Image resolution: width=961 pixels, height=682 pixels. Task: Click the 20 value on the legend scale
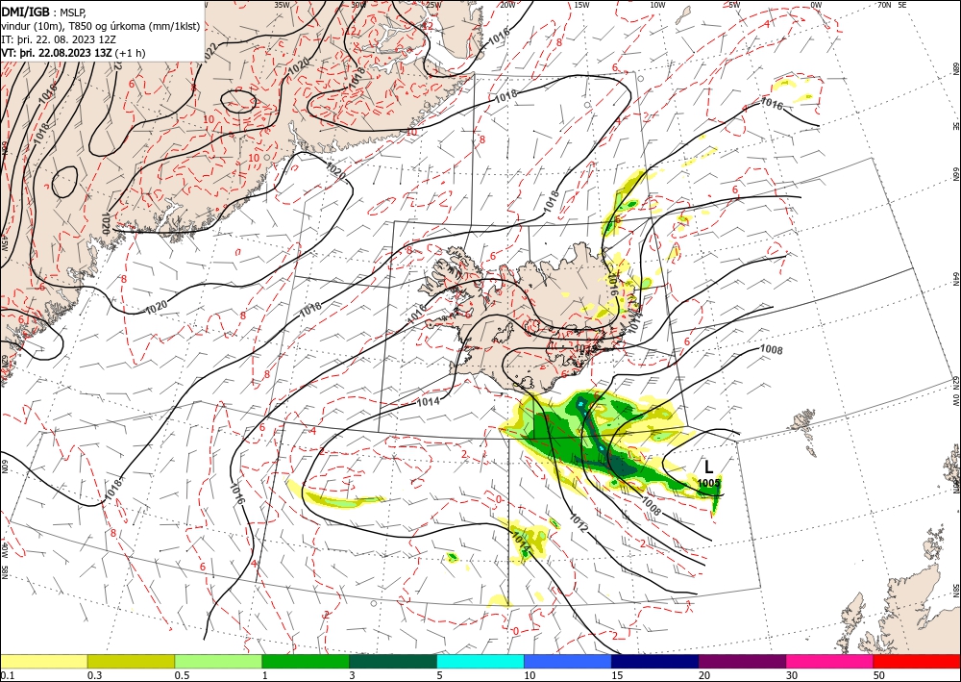coord(704,674)
